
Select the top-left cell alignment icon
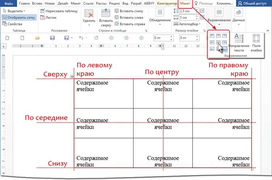coord(212,36)
